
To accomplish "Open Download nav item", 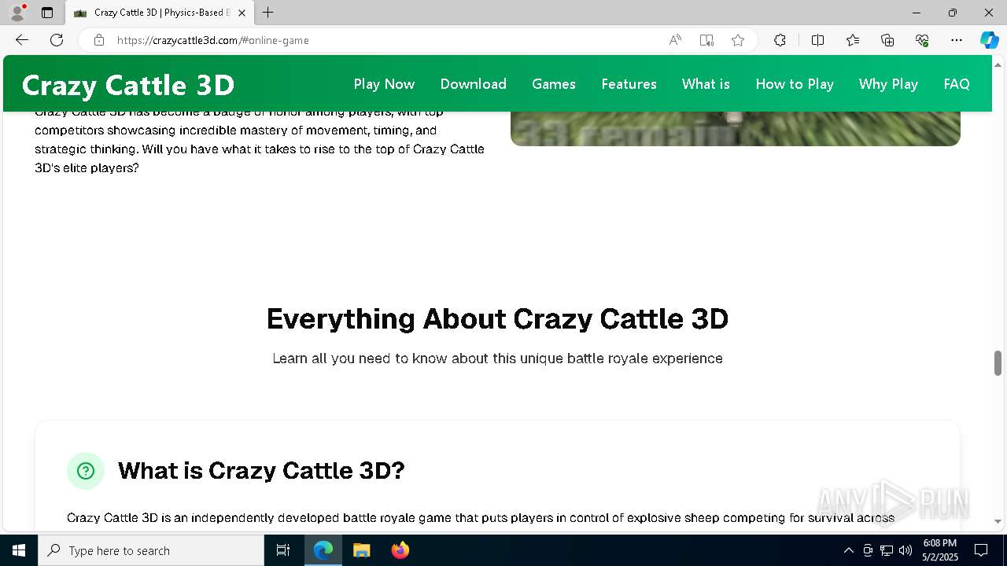I will click(x=473, y=84).
